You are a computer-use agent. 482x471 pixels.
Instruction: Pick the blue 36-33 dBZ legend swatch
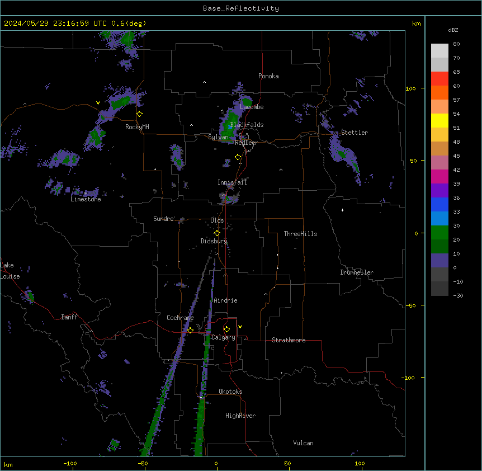[x=440, y=204]
